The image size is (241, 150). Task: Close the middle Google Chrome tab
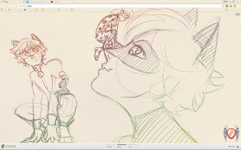click(x=48, y=2)
